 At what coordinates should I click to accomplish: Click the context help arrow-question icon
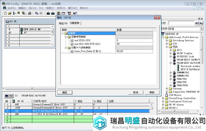[75, 13]
